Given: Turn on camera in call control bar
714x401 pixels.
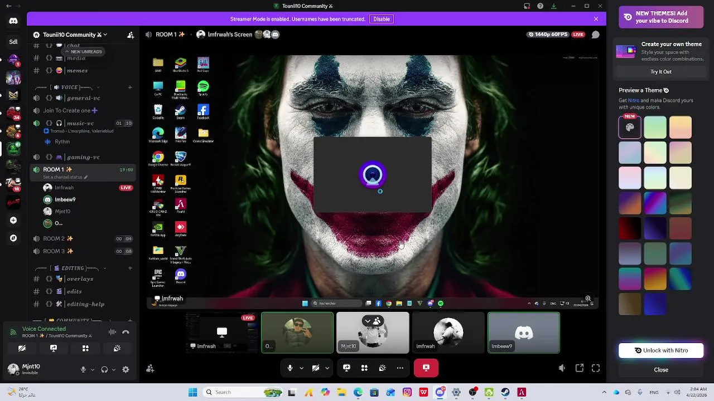Looking at the screenshot, I should click(x=315, y=368).
